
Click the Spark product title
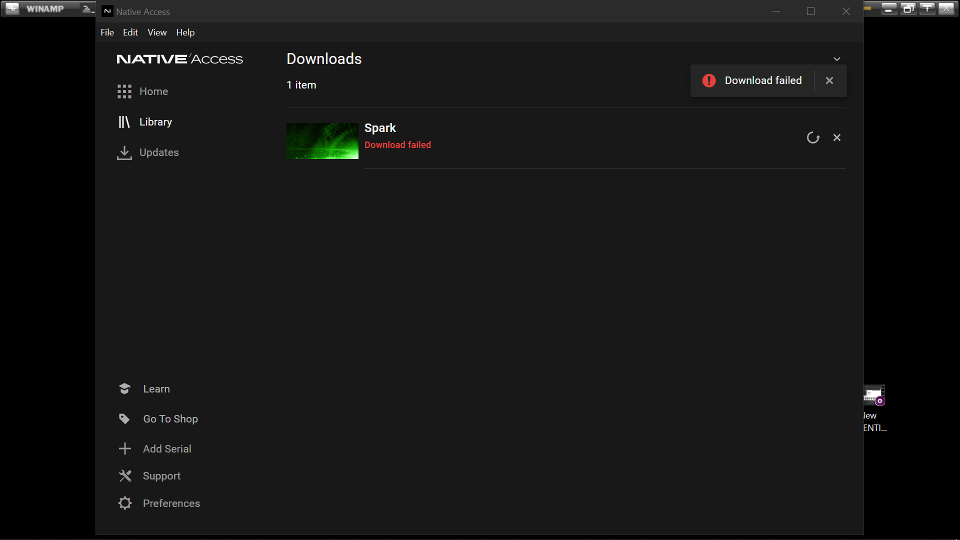click(380, 128)
